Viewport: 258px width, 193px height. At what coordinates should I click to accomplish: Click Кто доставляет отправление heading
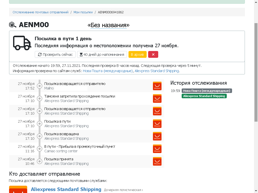pyautogui.click(x=45, y=174)
